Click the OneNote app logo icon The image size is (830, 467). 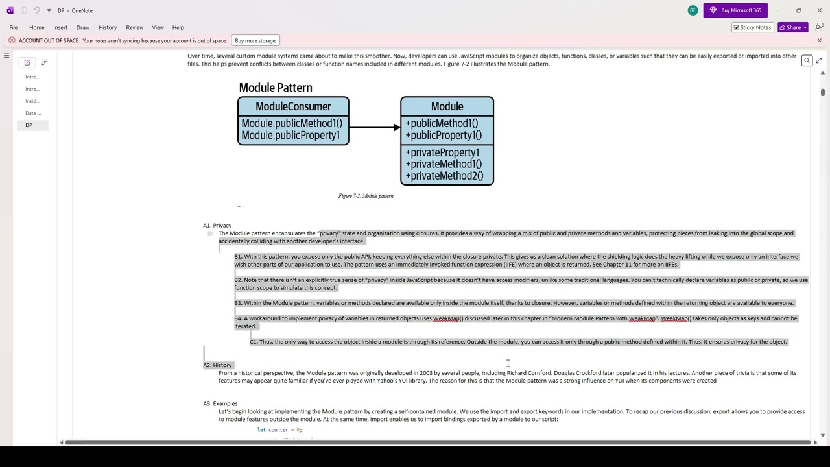[x=10, y=10]
